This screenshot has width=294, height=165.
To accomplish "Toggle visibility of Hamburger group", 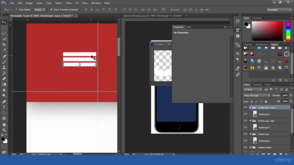I will (x=245, y=134).
